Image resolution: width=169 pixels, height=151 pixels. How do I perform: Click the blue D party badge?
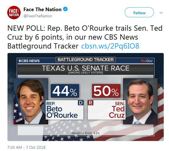click(x=81, y=103)
